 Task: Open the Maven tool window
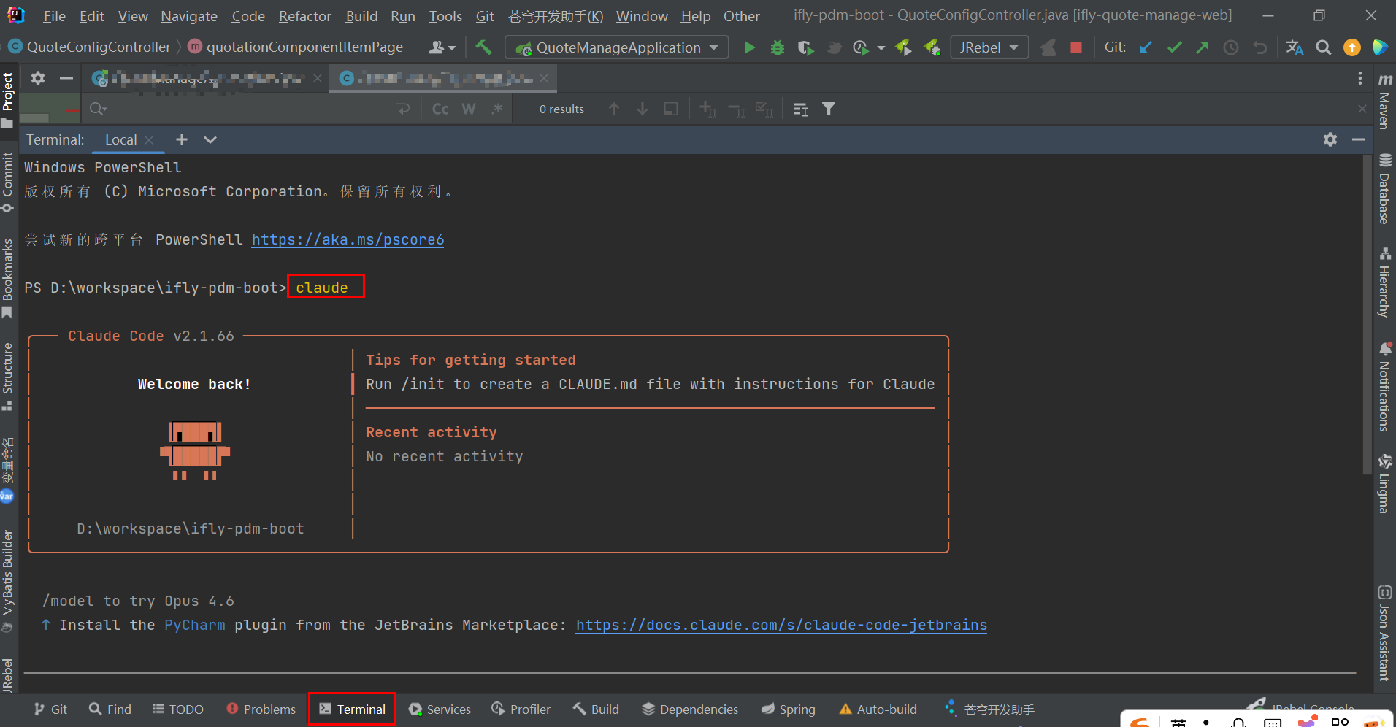[1384, 101]
